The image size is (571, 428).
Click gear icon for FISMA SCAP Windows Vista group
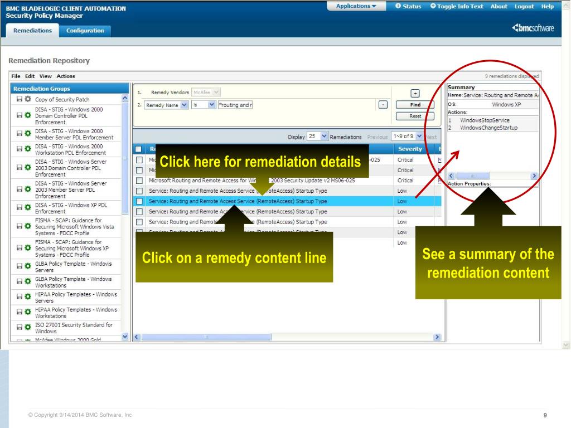(28, 226)
